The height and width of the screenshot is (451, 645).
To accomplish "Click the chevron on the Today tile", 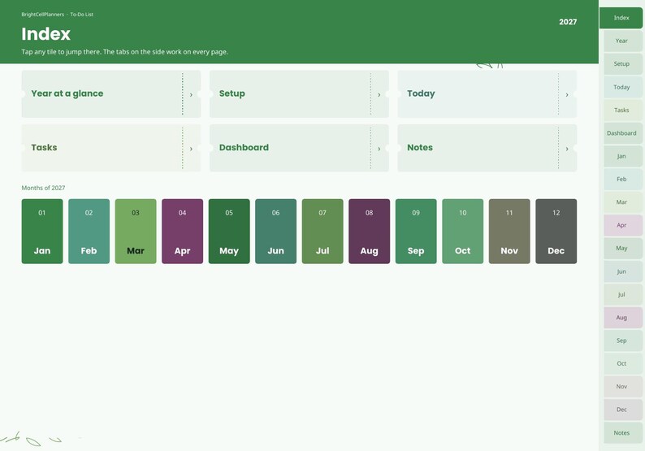I will coord(567,94).
